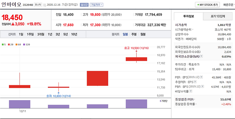Click the 실시간 real-time badge

click(84, 5)
